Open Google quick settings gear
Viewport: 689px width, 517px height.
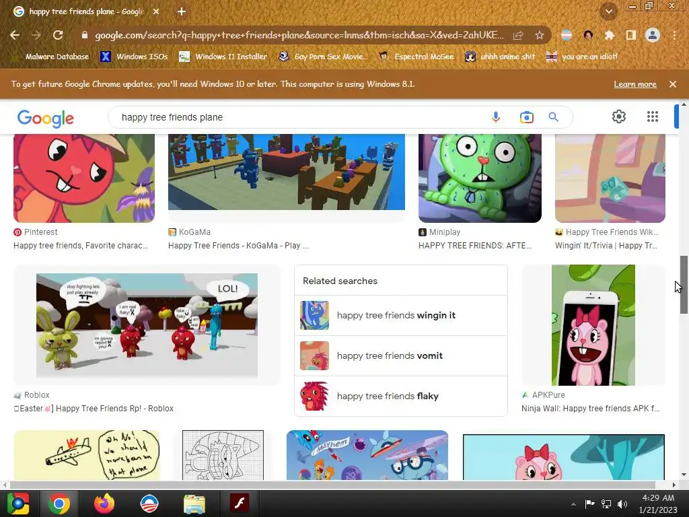(x=619, y=116)
